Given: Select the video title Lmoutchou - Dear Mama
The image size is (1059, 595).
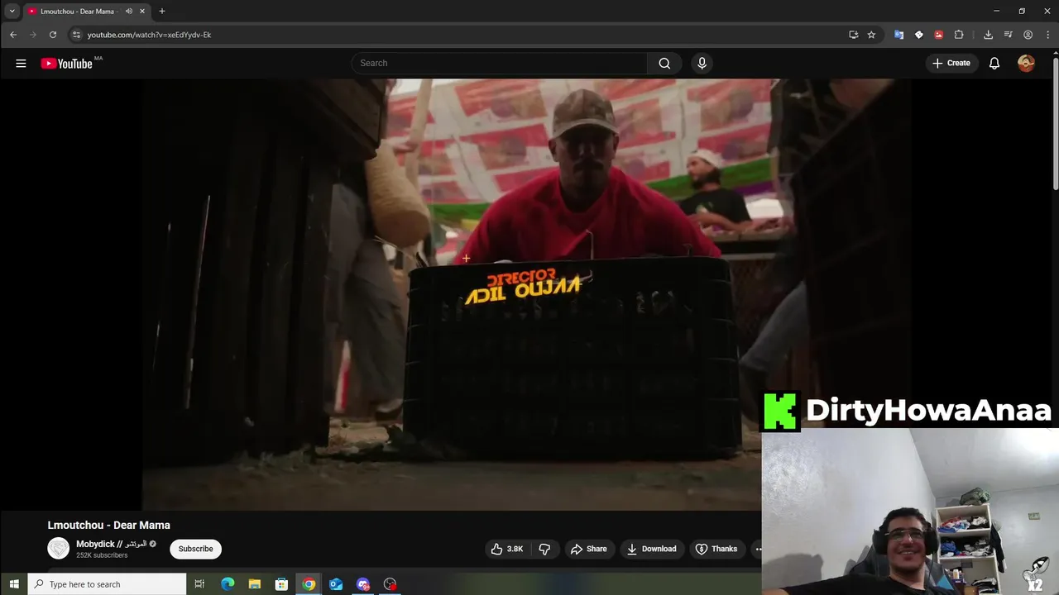Looking at the screenshot, I should (x=109, y=525).
